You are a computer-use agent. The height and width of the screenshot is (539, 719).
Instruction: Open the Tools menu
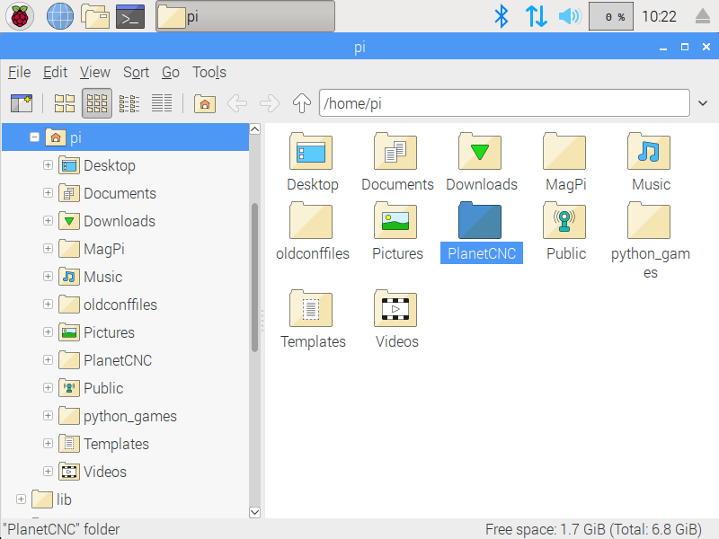(209, 73)
